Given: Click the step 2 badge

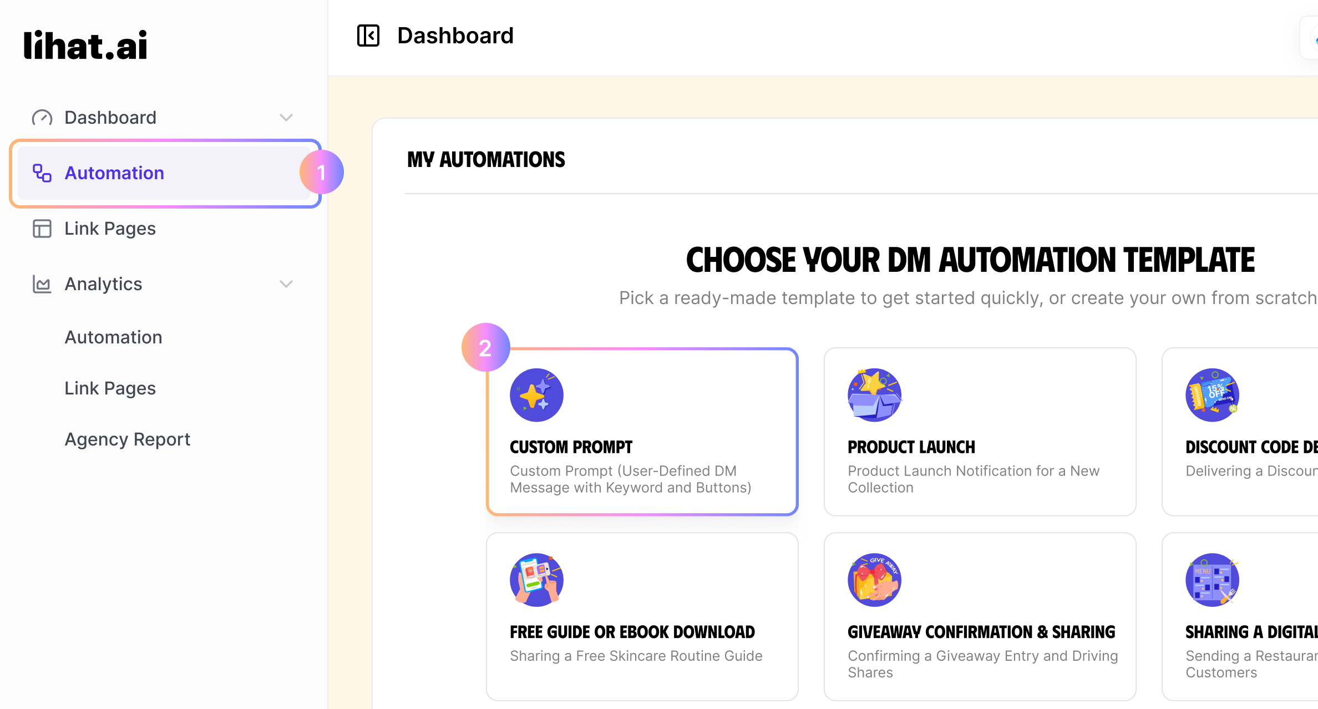Looking at the screenshot, I should tap(485, 348).
